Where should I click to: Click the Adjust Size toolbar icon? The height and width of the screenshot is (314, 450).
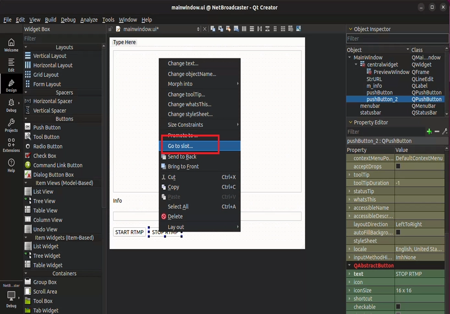(298, 29)
